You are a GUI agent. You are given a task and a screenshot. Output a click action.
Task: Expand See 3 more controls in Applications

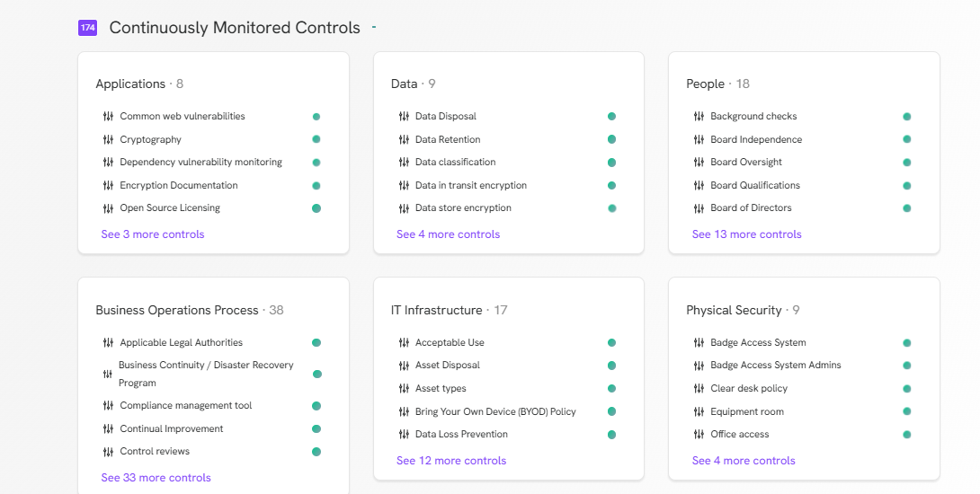tap(153, 234)
